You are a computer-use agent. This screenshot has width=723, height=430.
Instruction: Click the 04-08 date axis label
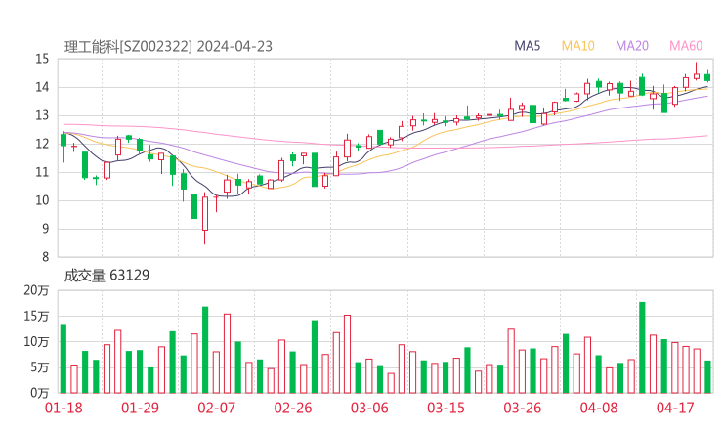click(x=599, y=408)
